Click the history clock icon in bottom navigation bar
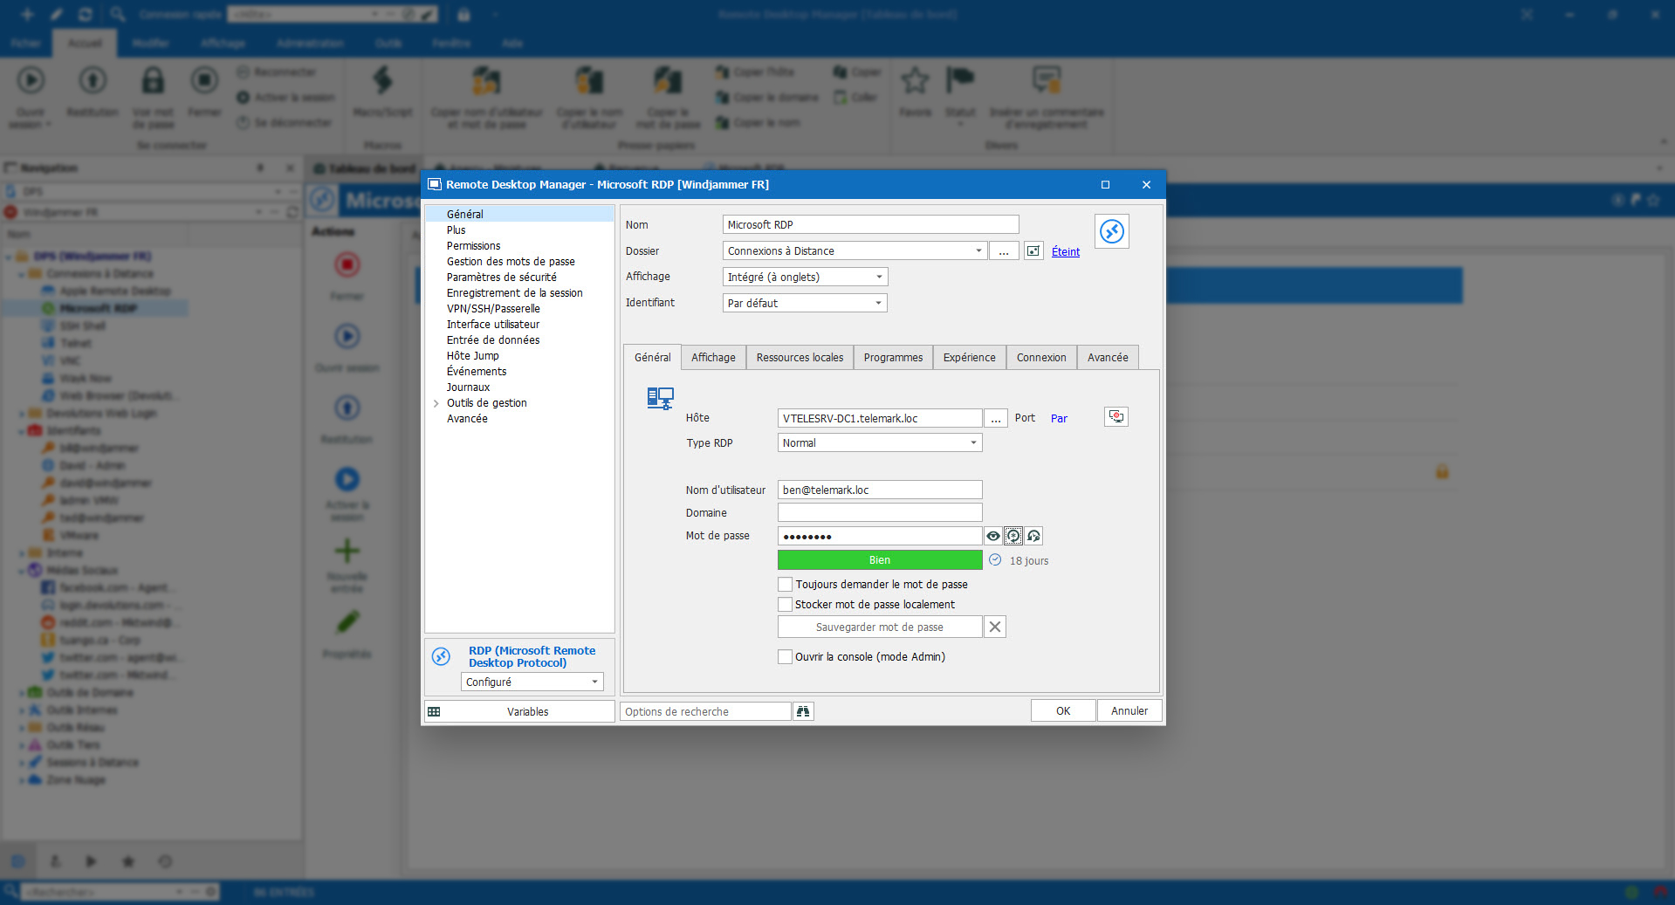 (165, 861)
